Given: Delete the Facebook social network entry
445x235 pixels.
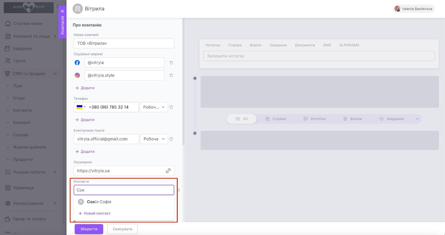Looking at the screenshot, I should 171,63.
